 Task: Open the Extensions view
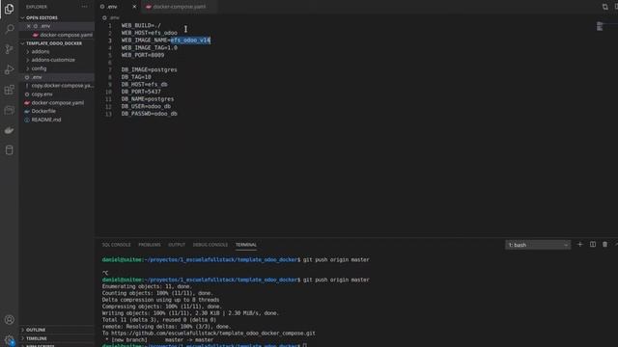[x=9, y=90]
